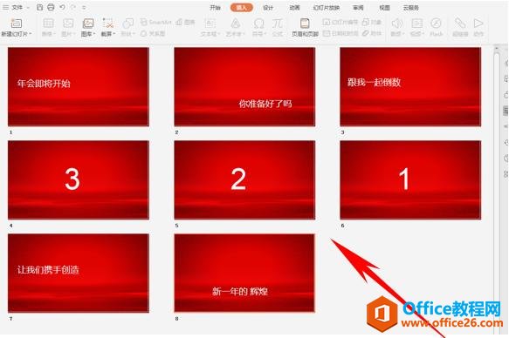Click the action play-triangle icon
Image resolution: width=509 pixels, height=338 pixels.
(478, 24)
